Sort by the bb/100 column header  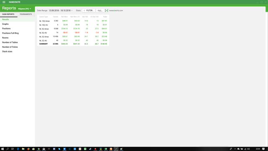pyautogui.click(x=85, y=17)
